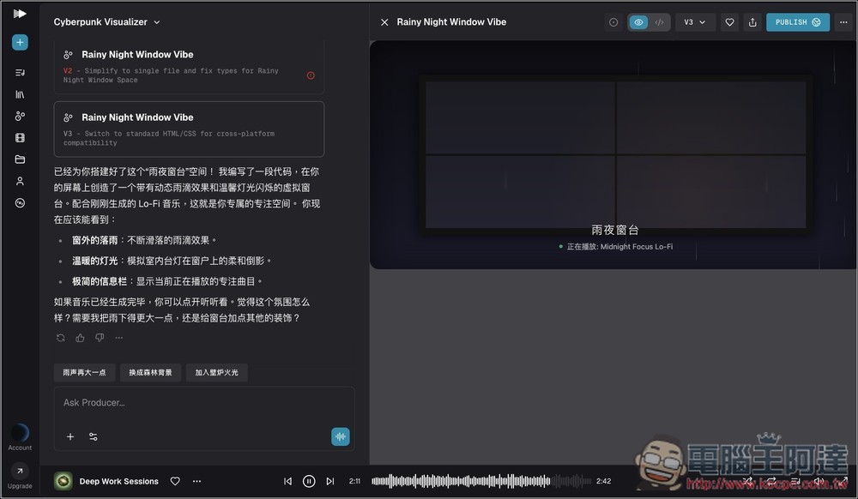The image size is (858, 499).
Task: Close the Rainy Night Window Vibe preview
Action: [x=384, y=22]
